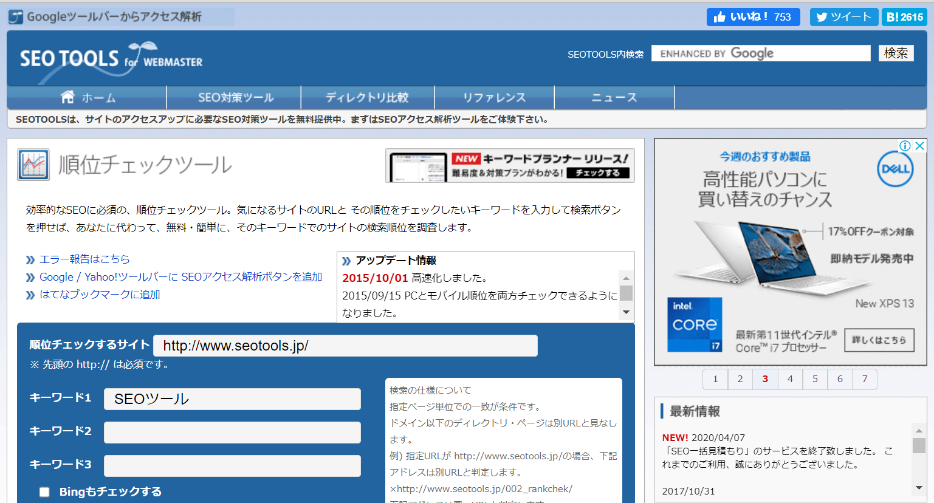Viewport: 934px width, 503px height.
Task: Click the キーワード1 input field
Action: [232, 399]
